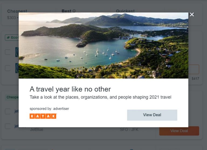Check the second JetBlue flight checkbox
Image resolution: width=207 pixels, height=150 pixels.
[x=8, y=126]
